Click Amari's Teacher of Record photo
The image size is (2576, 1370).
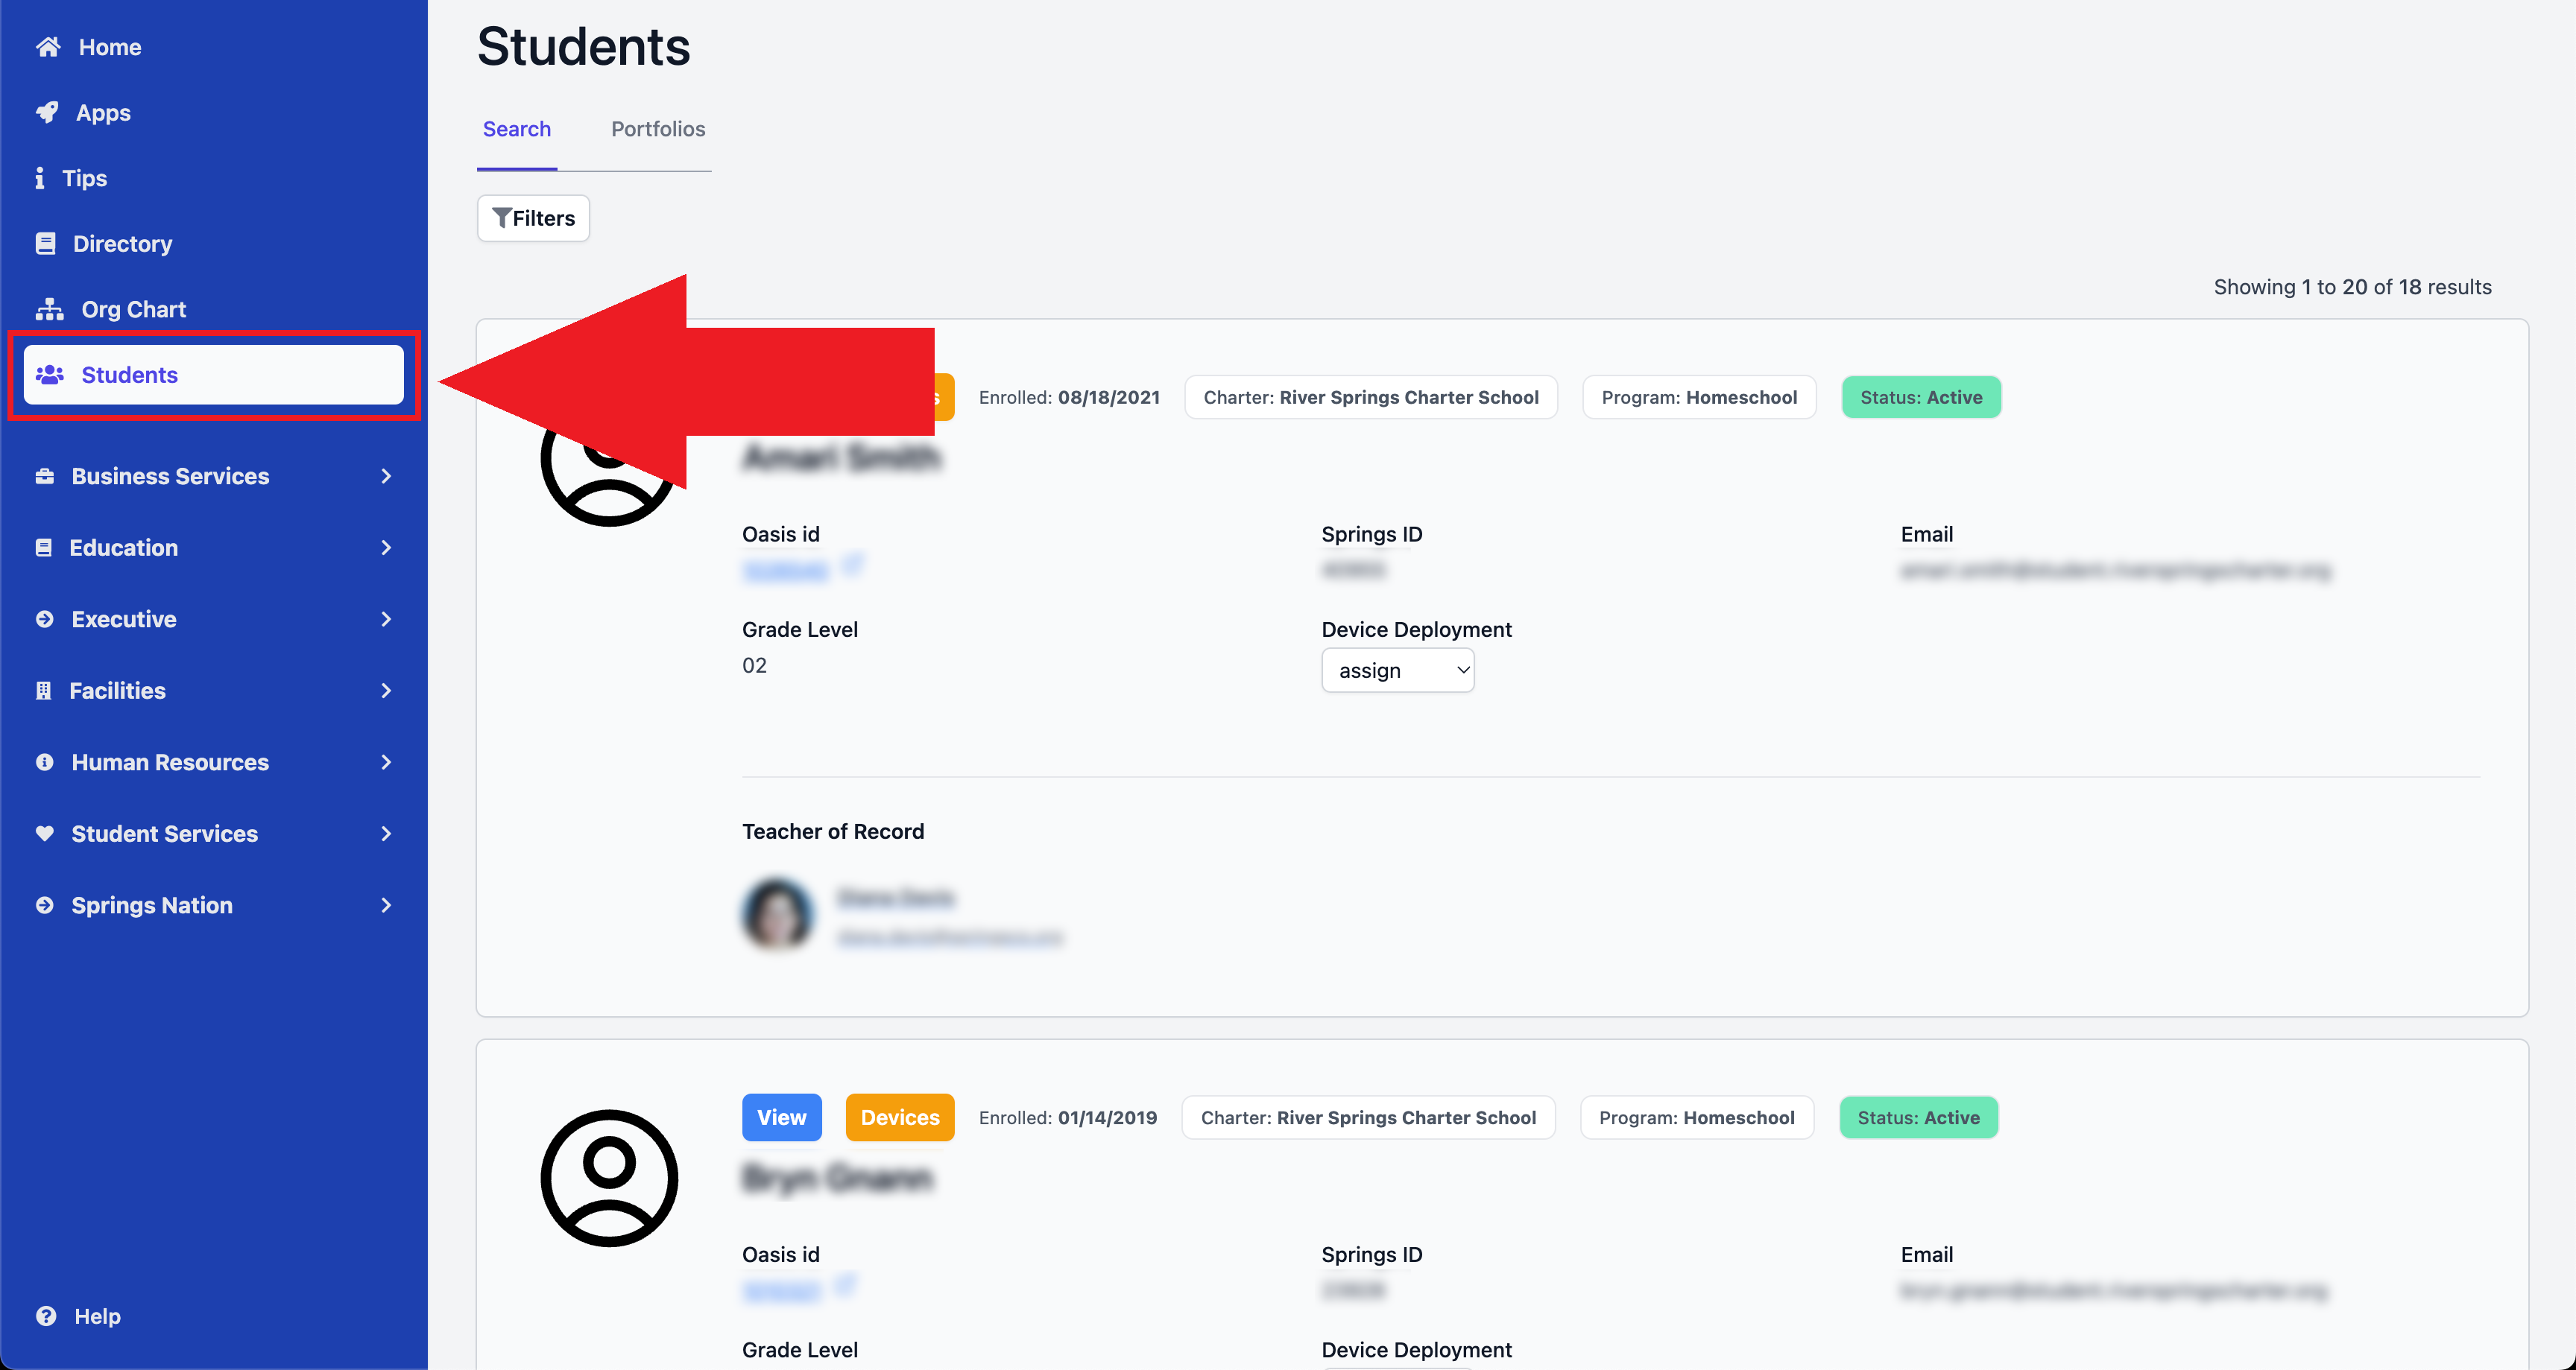pyautogui.click(x=777, y=914)
